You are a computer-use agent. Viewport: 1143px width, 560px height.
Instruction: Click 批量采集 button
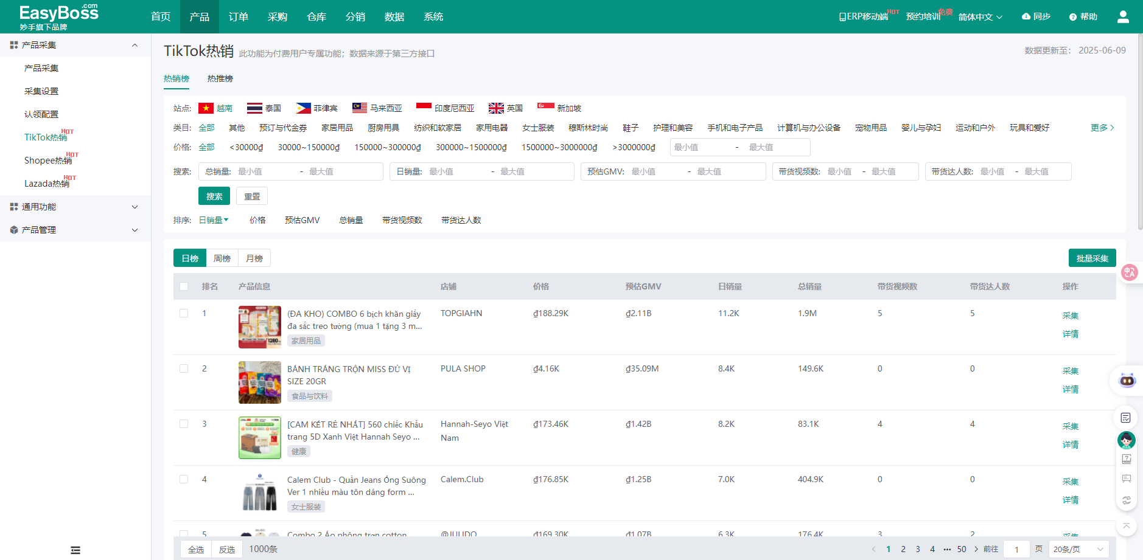coord(1092,258)
